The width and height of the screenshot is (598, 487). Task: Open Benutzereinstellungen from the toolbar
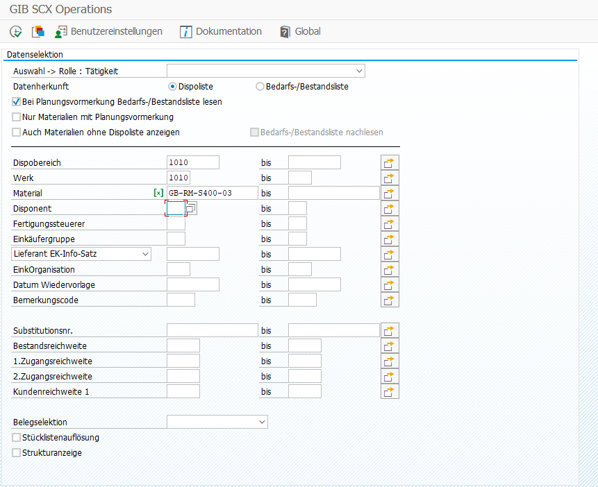point(108,32)
